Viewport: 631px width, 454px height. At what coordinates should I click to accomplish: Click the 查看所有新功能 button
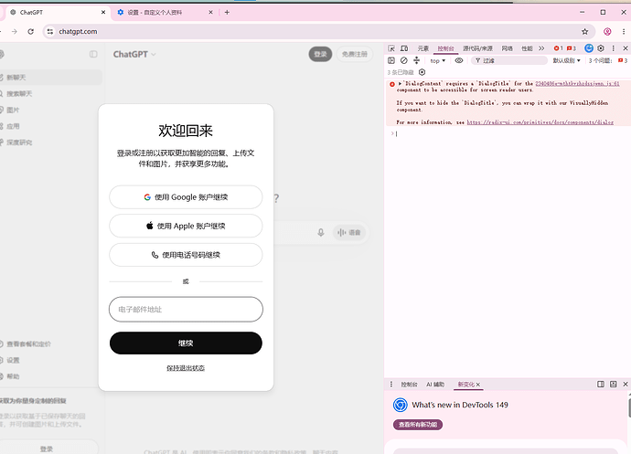(x=418, y=425)
